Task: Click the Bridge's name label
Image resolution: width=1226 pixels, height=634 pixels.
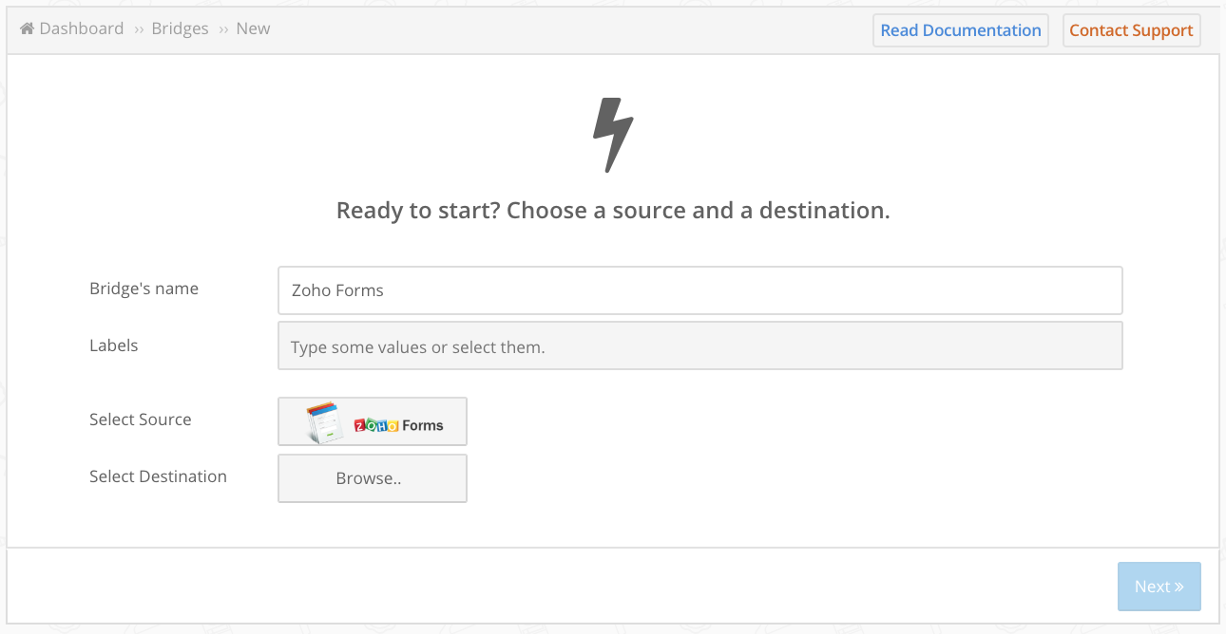Action: (x=144, y=289)
